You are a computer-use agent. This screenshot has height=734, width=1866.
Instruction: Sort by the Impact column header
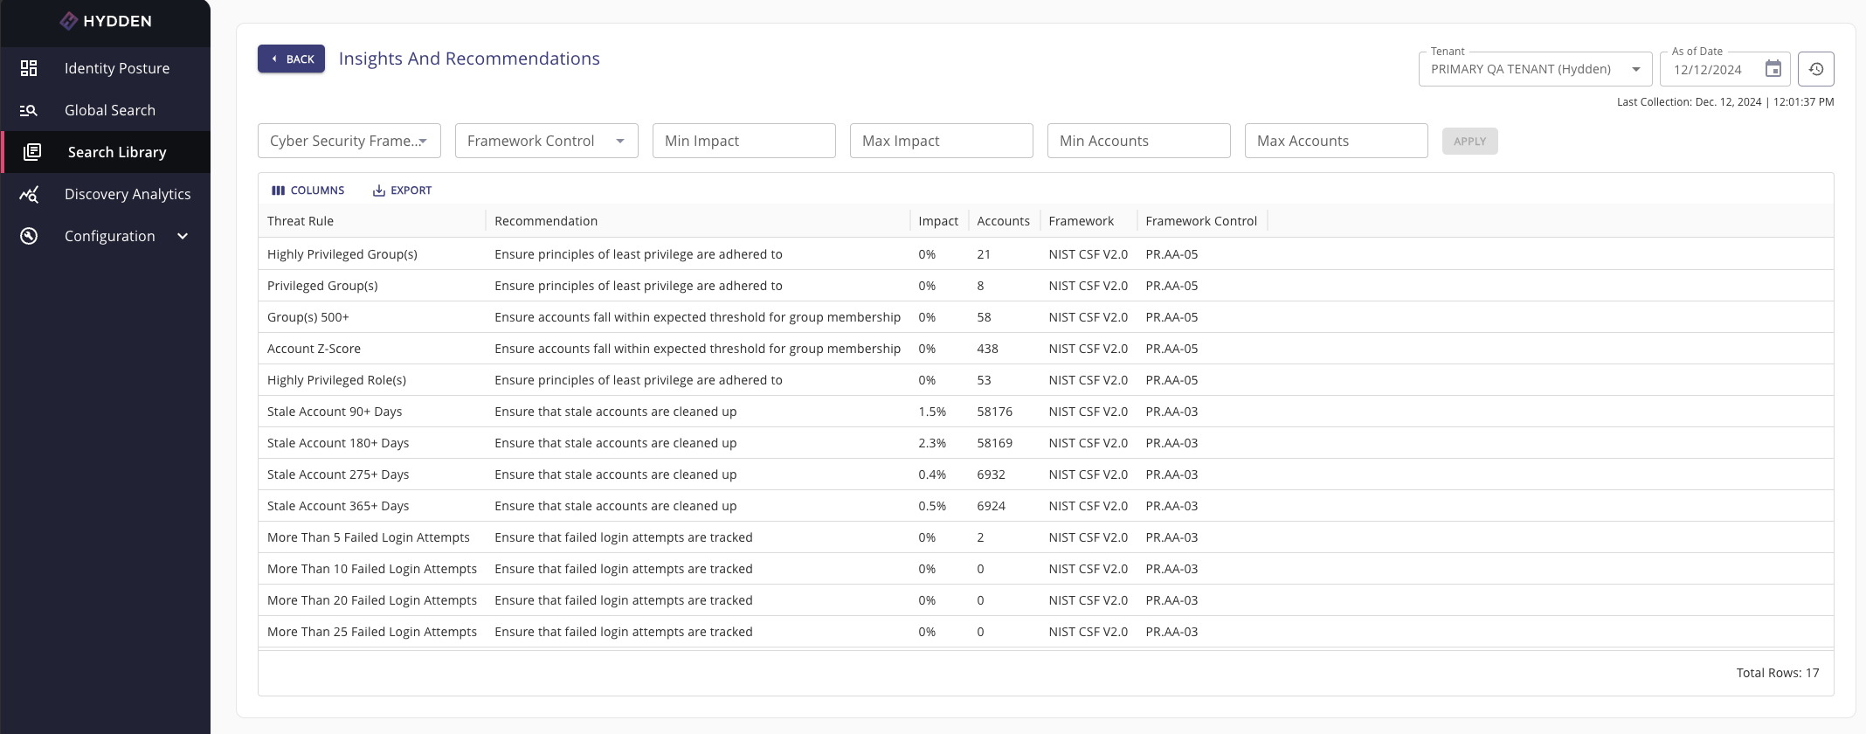(x=938, y=221)
